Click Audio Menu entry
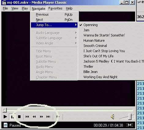Viewport: 144px width, 130px height. pyautogui.click(x=54, y=67)
